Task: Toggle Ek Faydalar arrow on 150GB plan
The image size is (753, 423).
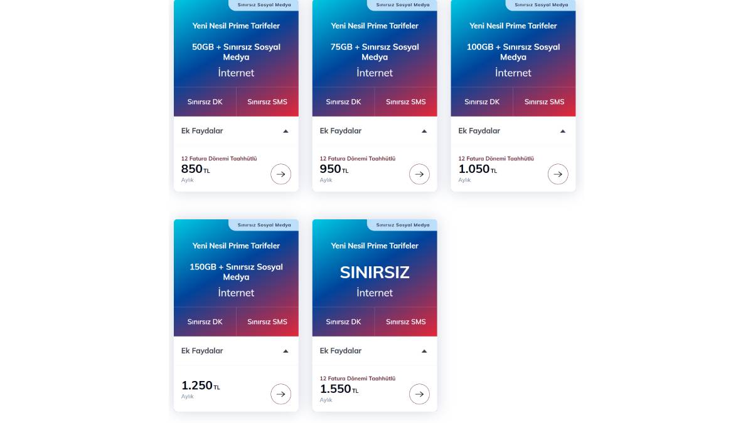Action: click(x=286, y=351)
